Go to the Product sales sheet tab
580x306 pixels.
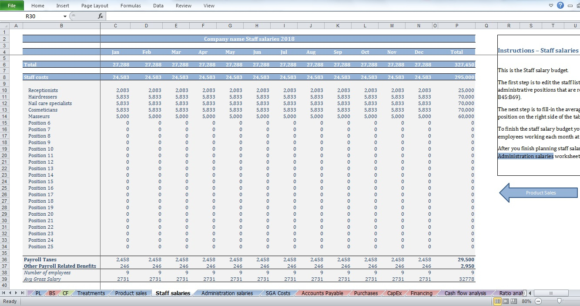[x=131, y=293]
